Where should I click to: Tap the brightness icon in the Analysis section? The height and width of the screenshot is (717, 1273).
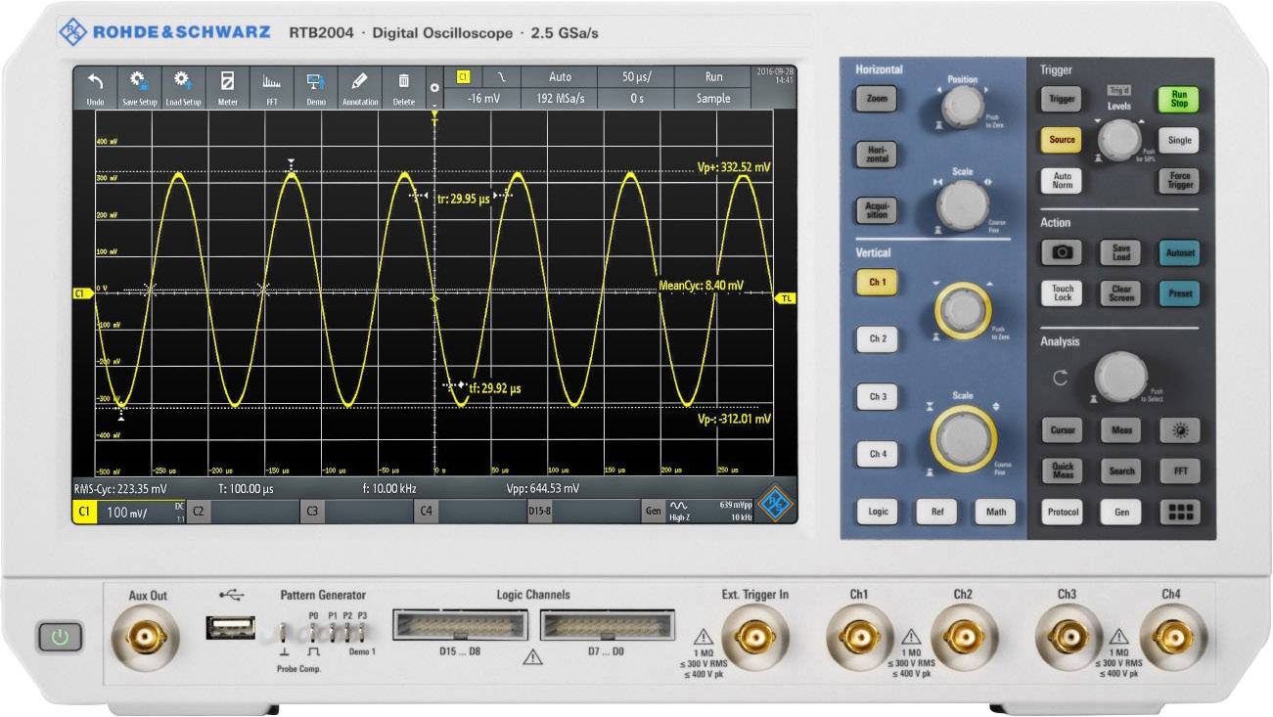point(1180,430)
